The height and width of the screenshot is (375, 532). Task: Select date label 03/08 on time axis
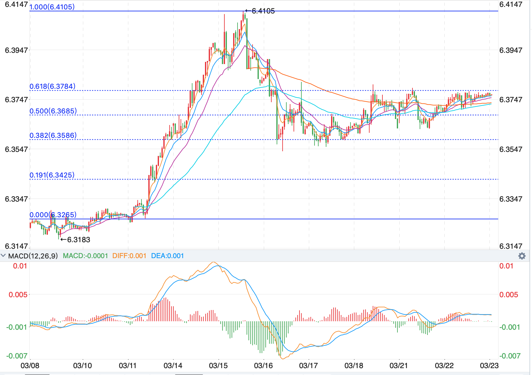point(30,365)
